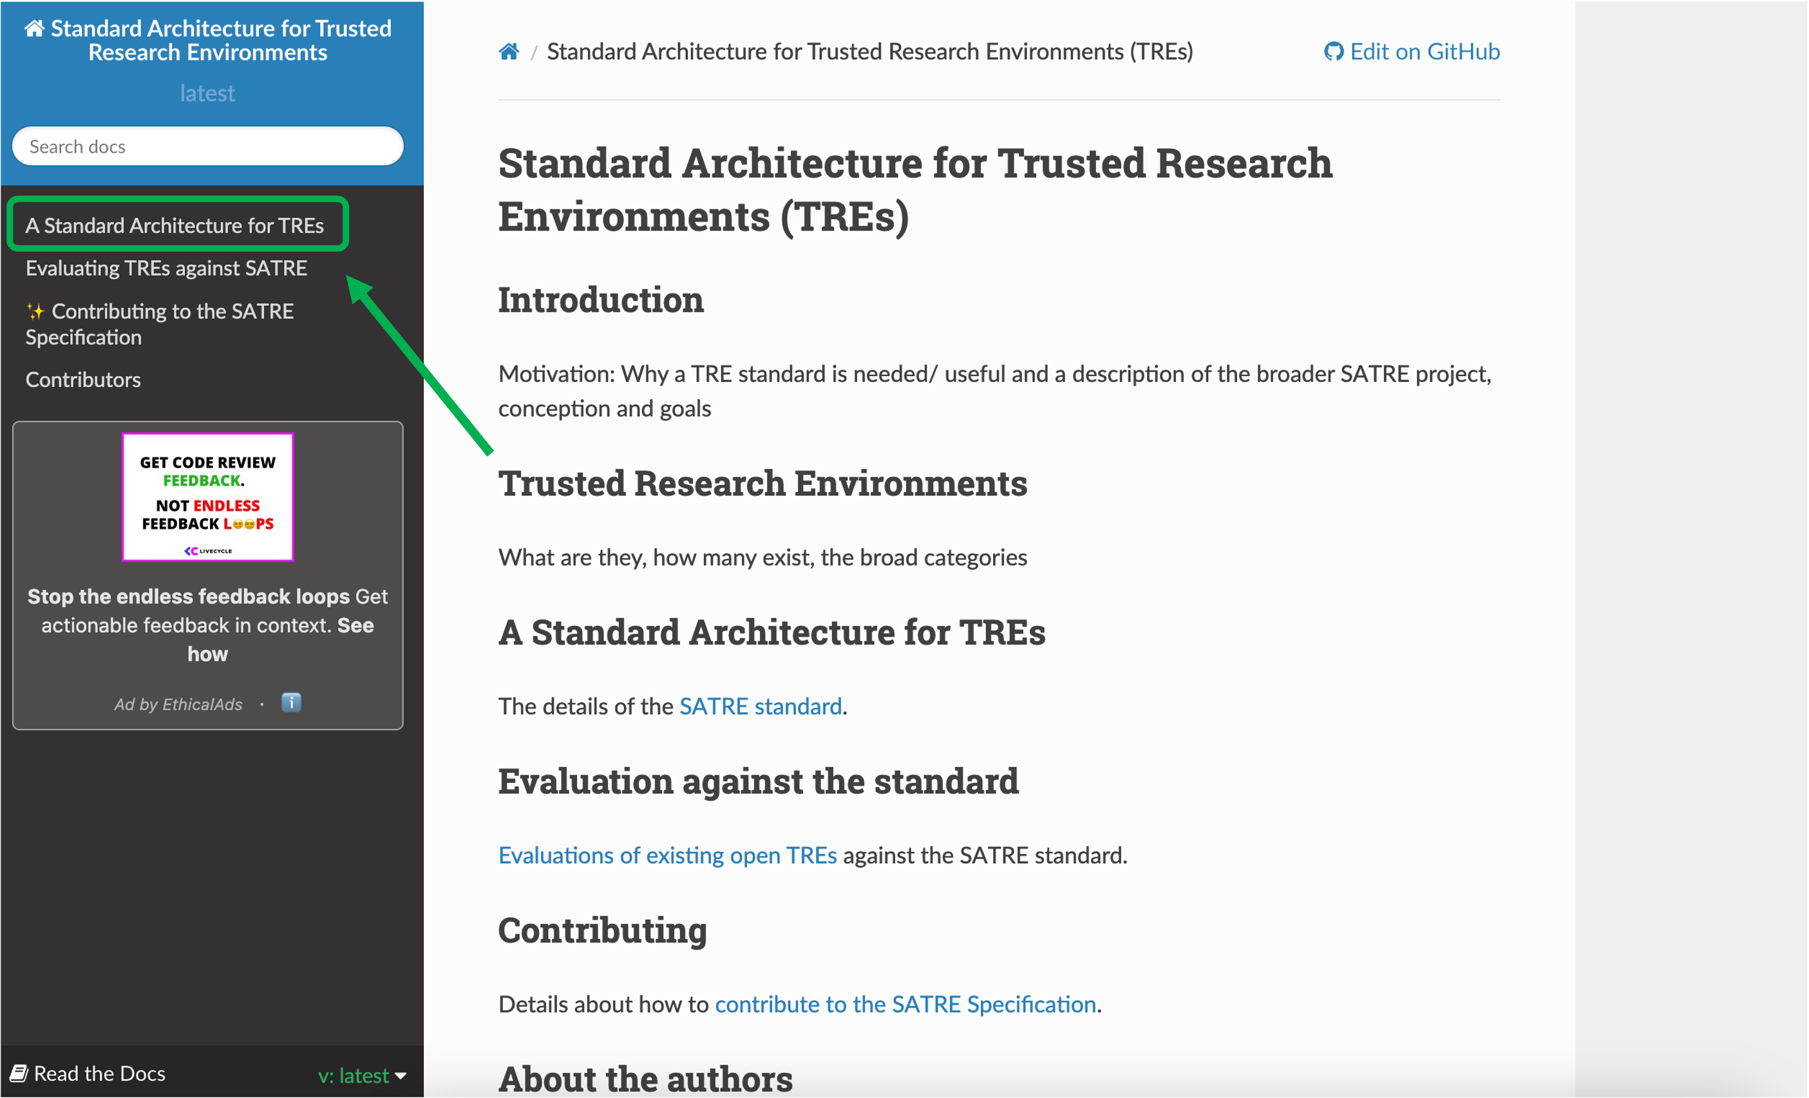Open the Read the Docs flyout panel
Viewport: 1809px width, 1098px height.
click(89, 1073)
